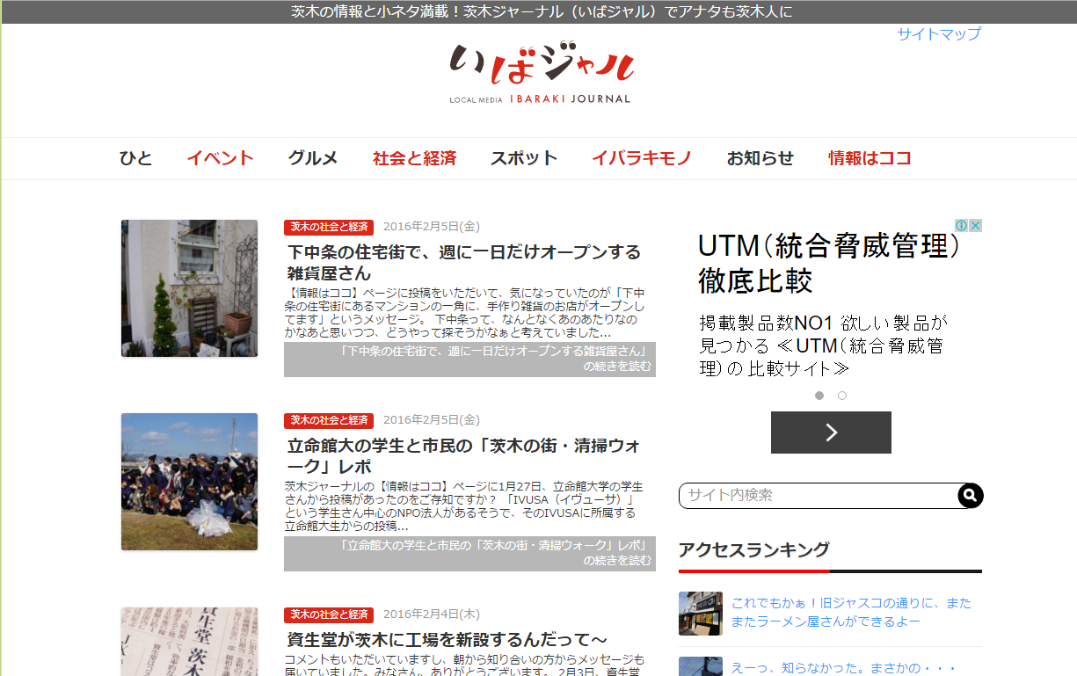
Task: Click 続きを読む for 下中条の住宅街 article
Action: pyautogui.click(x=469, y=360)
